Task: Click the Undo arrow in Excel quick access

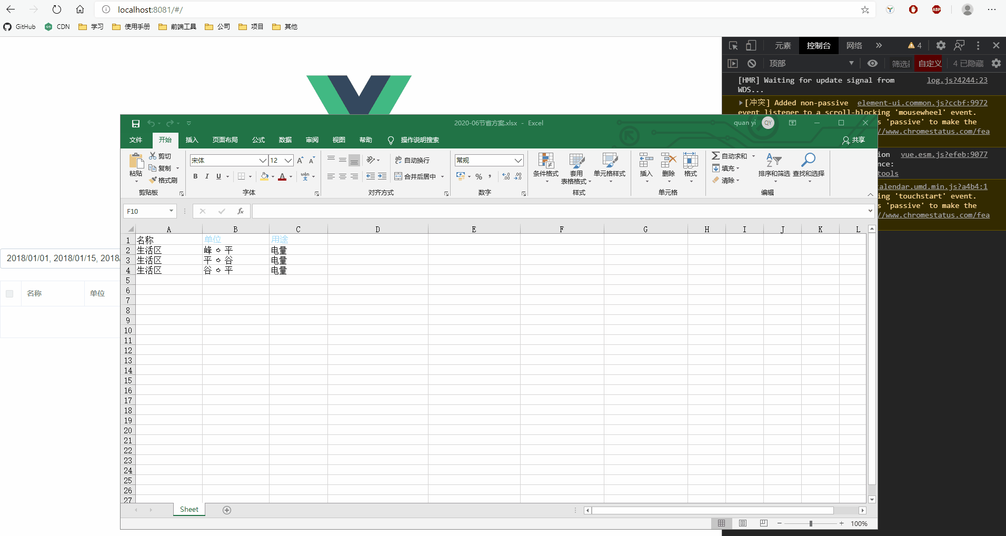Action: 151,123
